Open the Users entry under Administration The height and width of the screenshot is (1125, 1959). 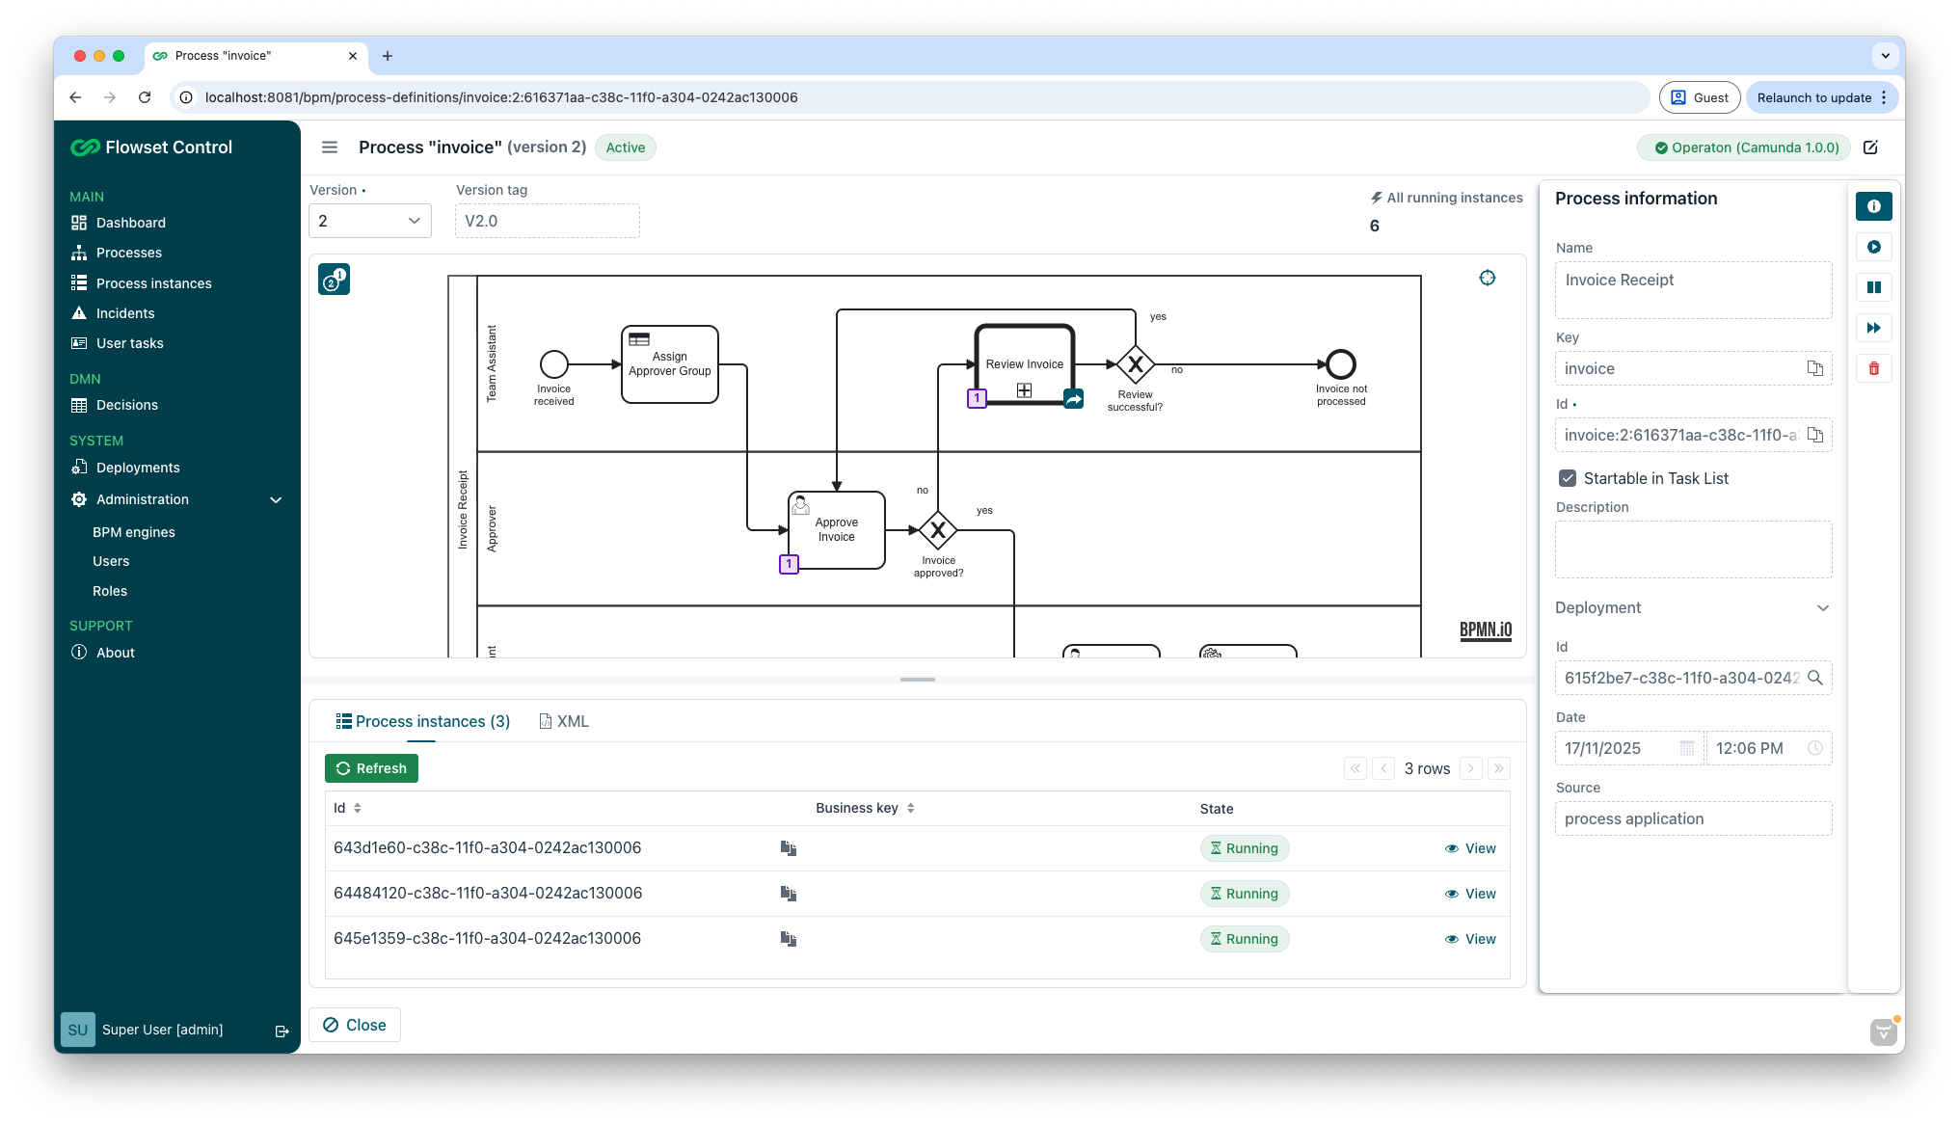tap(112, 560)
